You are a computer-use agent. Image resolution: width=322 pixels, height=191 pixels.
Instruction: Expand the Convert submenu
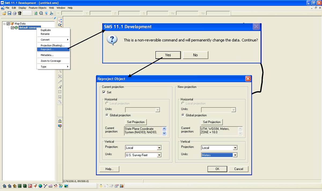(53, 40)
